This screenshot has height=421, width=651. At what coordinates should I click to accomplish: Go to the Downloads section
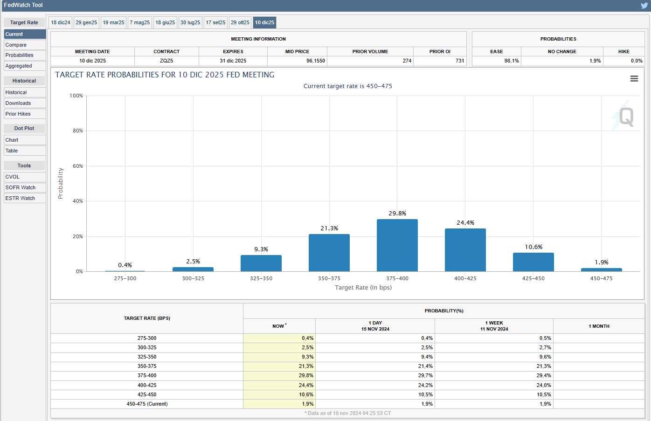click(25, 103)
